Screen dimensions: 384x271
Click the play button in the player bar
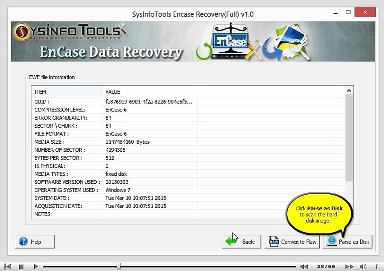pos(36,266)
